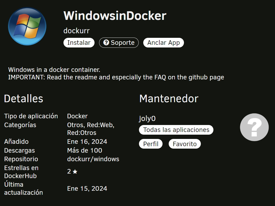Viewport: 275px width, 206px height.
Task: Mark maintainer as Favorito
Action: 185,144
